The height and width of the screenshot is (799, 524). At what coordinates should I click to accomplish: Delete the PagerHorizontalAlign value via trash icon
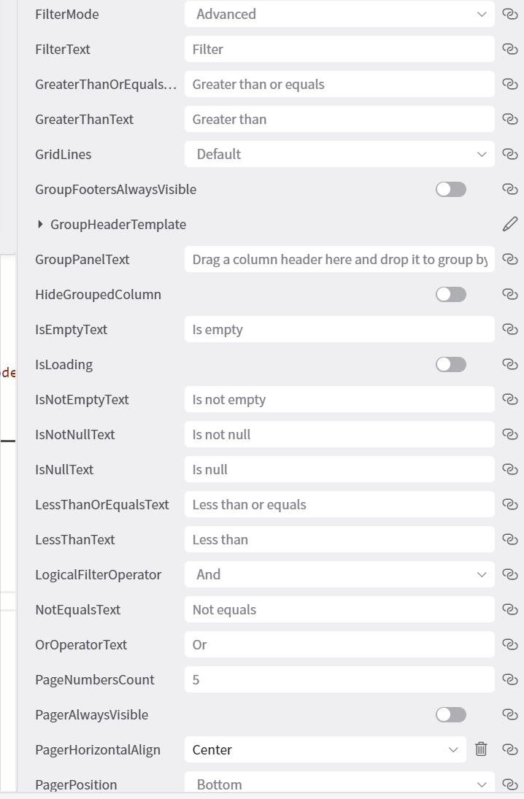481,749
